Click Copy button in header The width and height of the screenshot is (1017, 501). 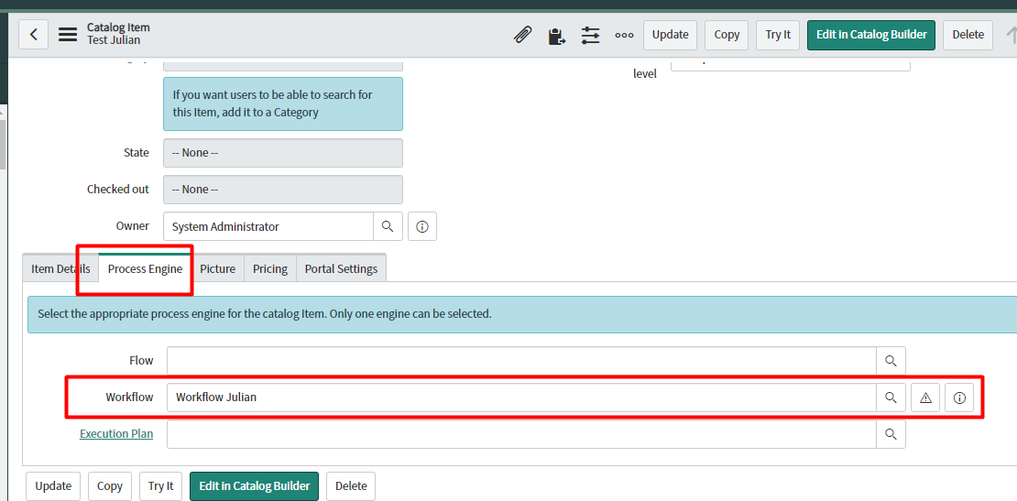[x=727, y=35]
